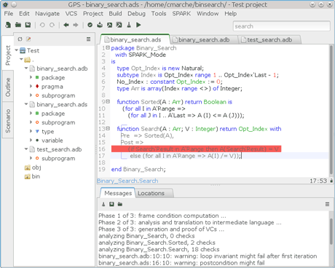The image size is (335, 268).
Task: Click the Compile file icon in toolbar
Action: pos(100,25)
